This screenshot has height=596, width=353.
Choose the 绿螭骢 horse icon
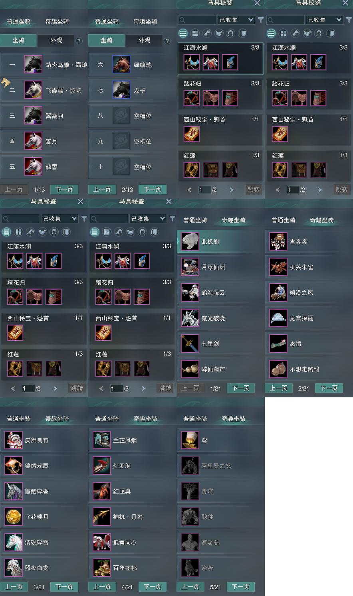(121, 64)
